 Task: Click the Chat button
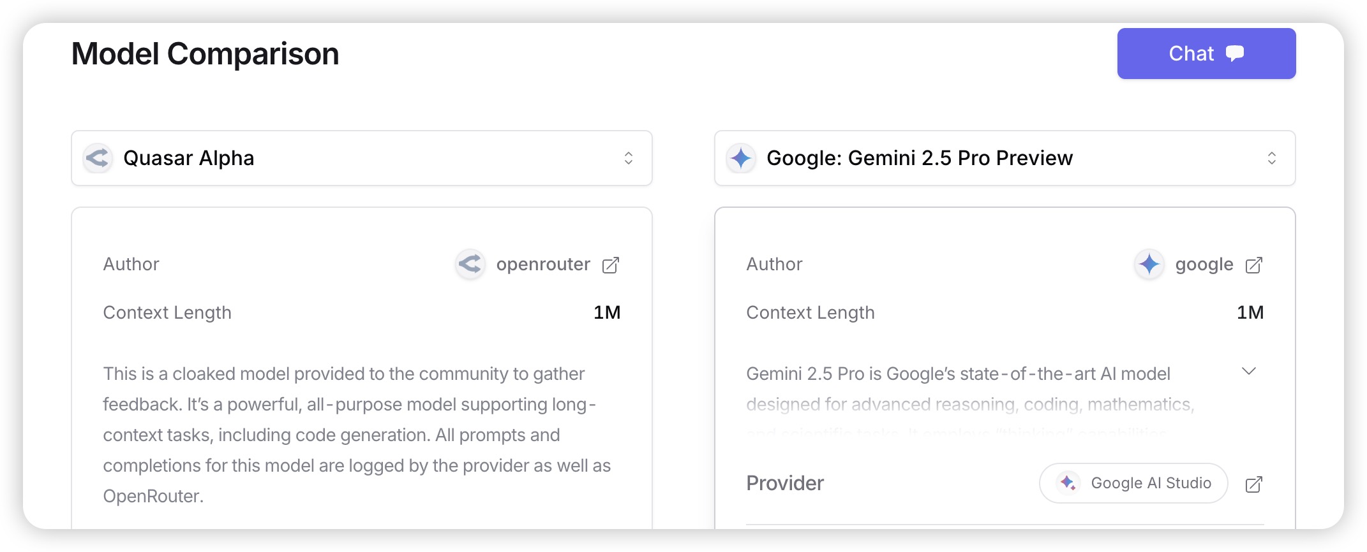click(x=1206, y=54)
